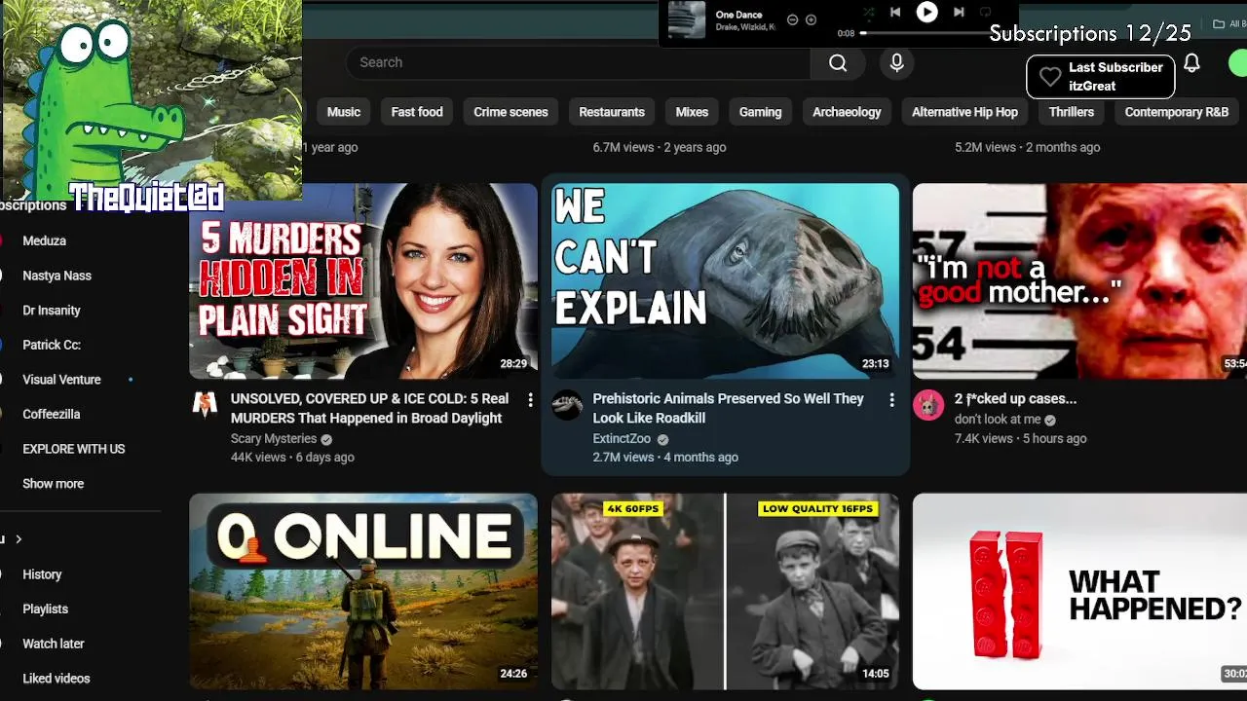The height and width of the screenshot is (701, 1247).
Task: Open the One Dance album art
Action: [687, 19]
